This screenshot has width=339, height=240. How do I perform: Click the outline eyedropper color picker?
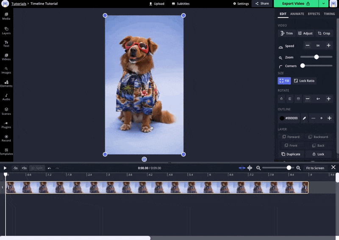click(304, 118)
